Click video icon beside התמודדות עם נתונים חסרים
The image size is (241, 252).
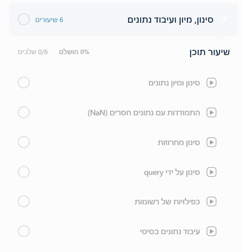pyautogui.click(x=212, y=112)
